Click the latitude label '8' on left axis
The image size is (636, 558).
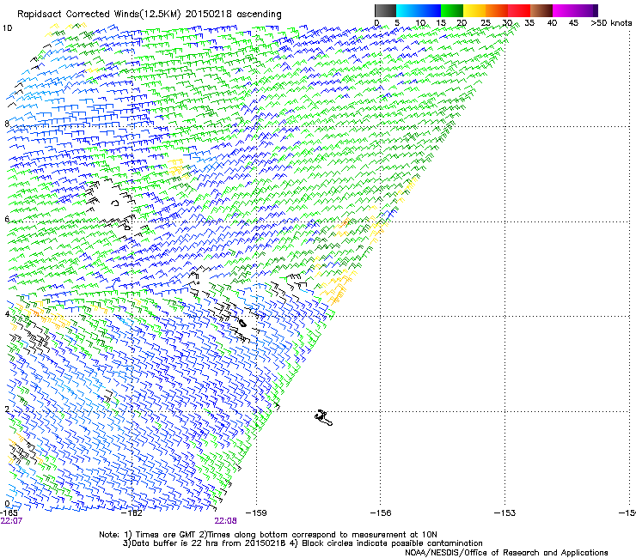tap(7, 124)
